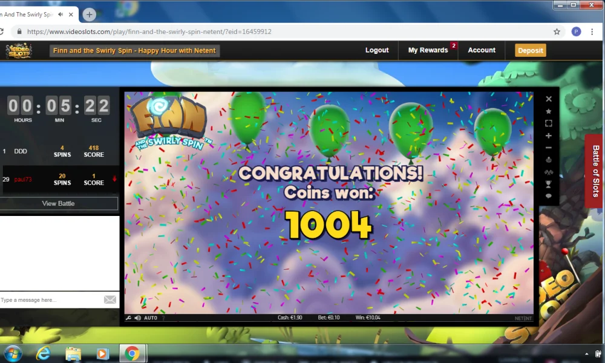
Task: Send chat message envelope icon
Action: coord(110,299)
